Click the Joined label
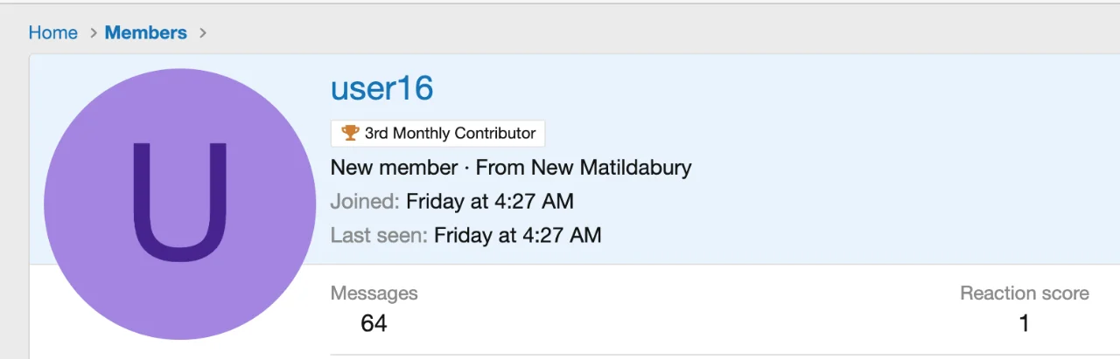 click(x=364, y=202)
